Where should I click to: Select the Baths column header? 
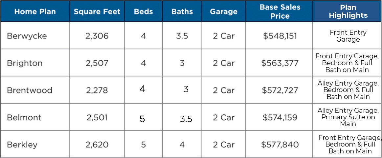(182, 11)
